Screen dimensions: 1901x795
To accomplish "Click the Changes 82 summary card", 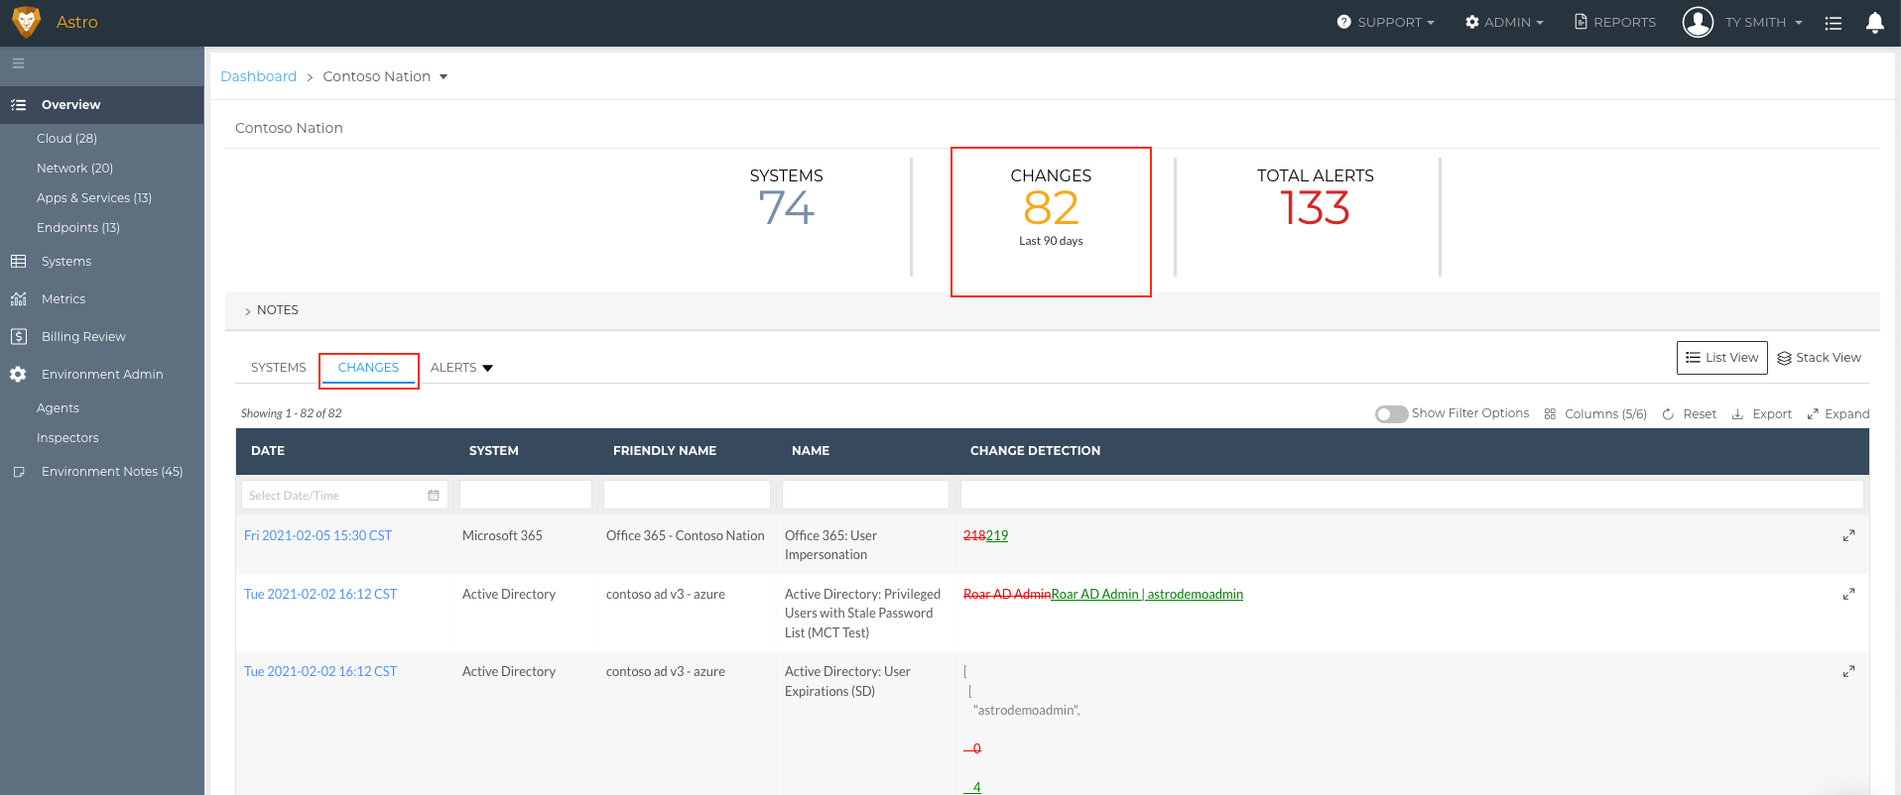I will pyautogui.click(x=1051, y=222).
